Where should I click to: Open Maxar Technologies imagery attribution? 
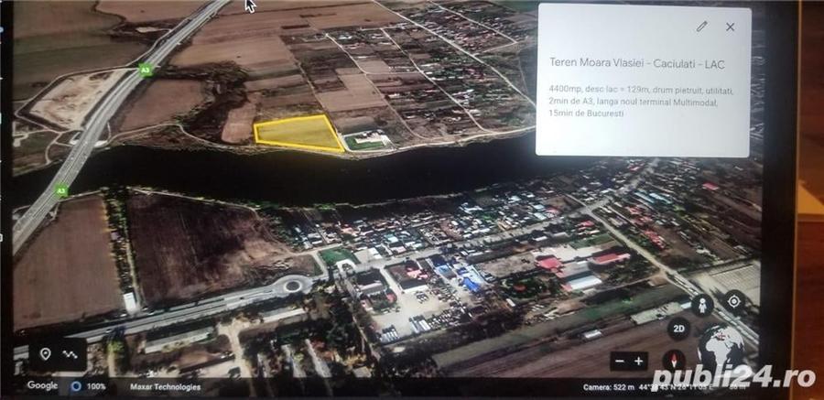[x=166, y=387]
